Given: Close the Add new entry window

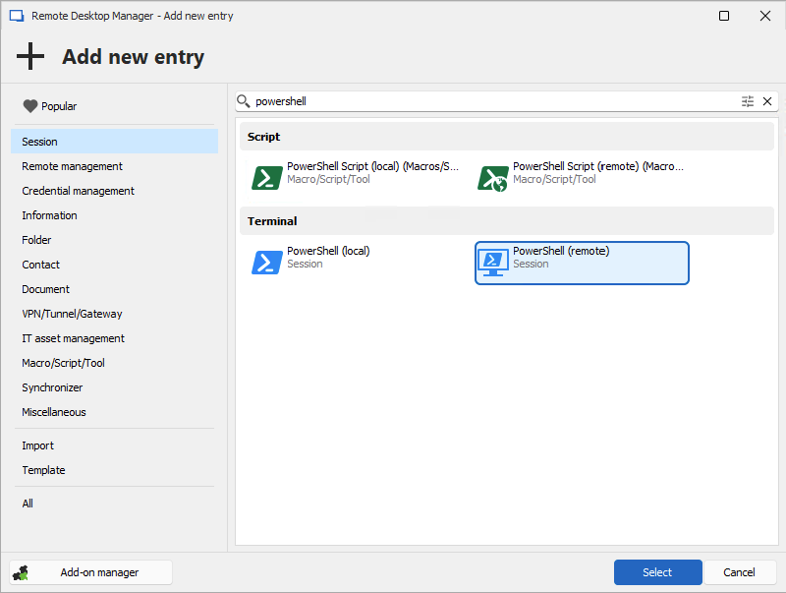Looking at the screenshot, I should (x=765, y=16).
